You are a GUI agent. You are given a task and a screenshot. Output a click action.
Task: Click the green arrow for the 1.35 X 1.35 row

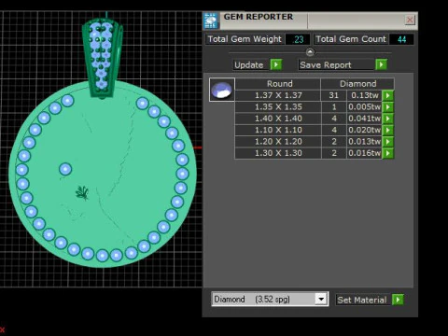pyautogui.click(x=388, y=107)
